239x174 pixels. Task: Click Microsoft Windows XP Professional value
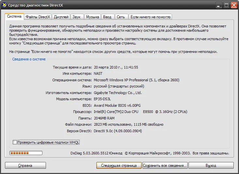tap(136, 80)
